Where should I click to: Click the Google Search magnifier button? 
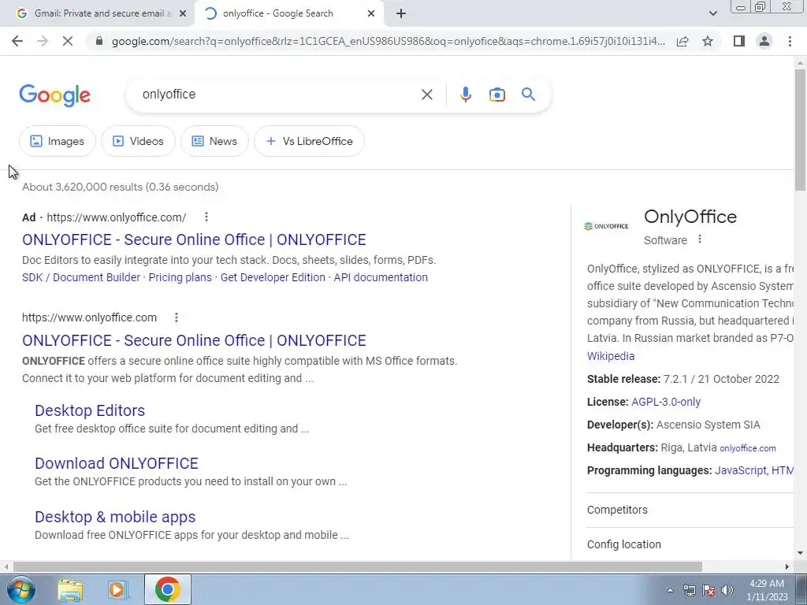[x=528, y=95]
